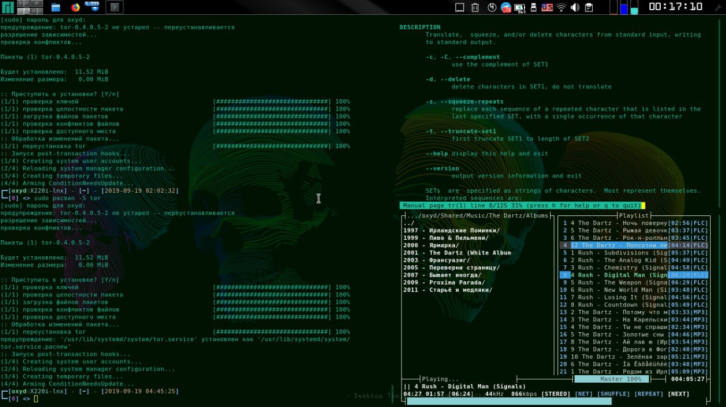Image resolution: width=726 pixels, height=407 pixels.
Task: Open Telegram tray icon with 78 badge
Action: (505, 7)
